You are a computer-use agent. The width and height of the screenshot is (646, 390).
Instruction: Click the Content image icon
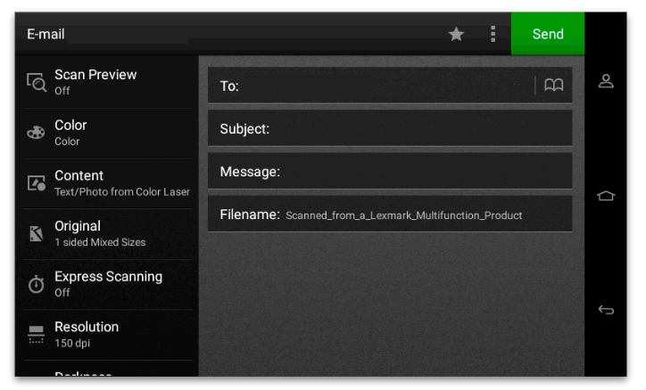click(37, 183)
